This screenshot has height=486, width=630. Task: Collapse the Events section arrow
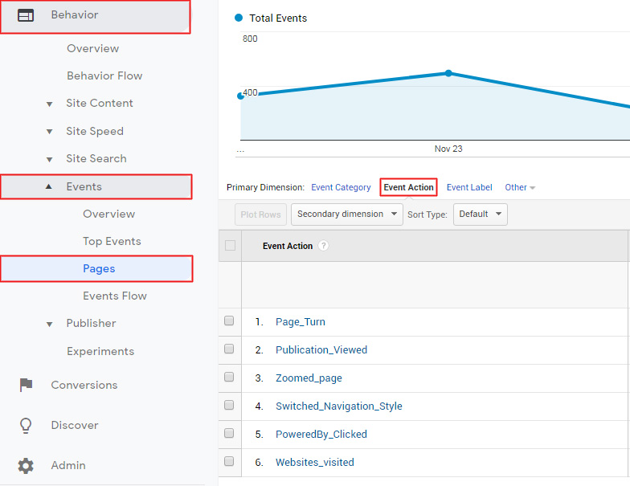coord(49,186)
